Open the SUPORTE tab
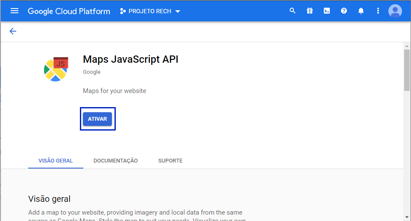 170,161
